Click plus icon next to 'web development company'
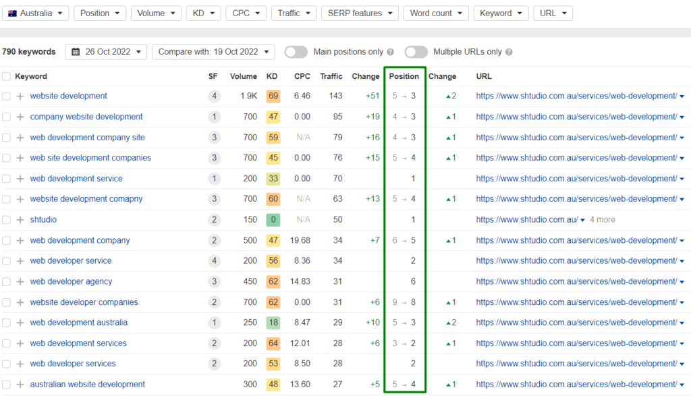 (20, 241)
